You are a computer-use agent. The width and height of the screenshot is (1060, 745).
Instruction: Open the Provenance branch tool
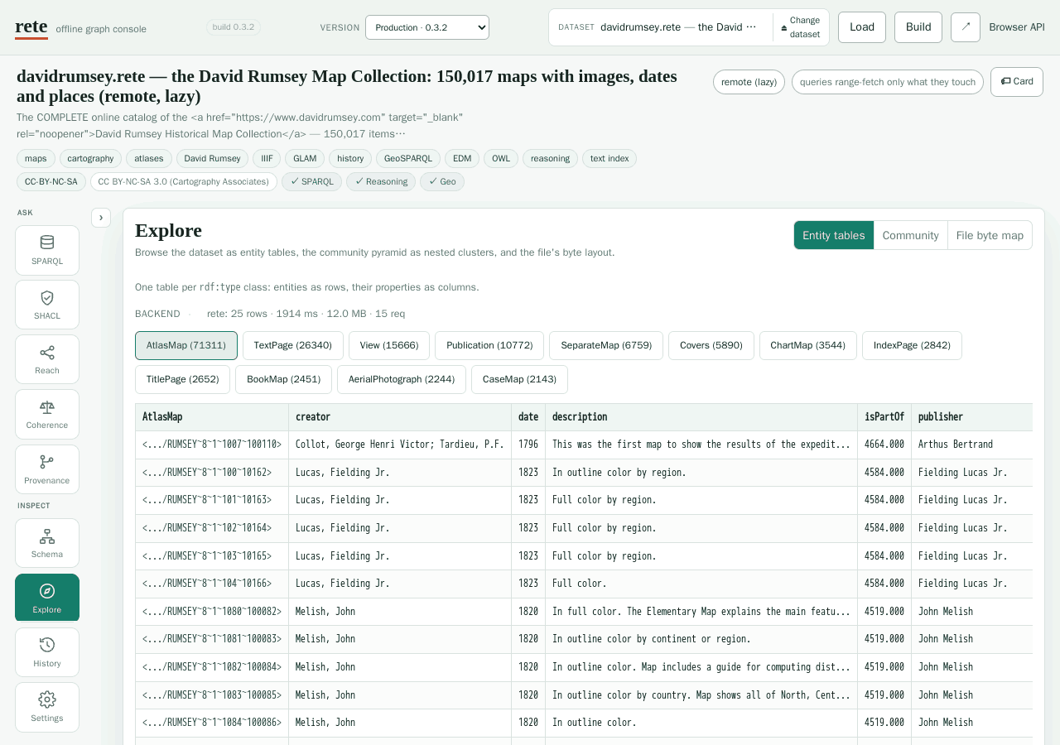coord(47,470)
